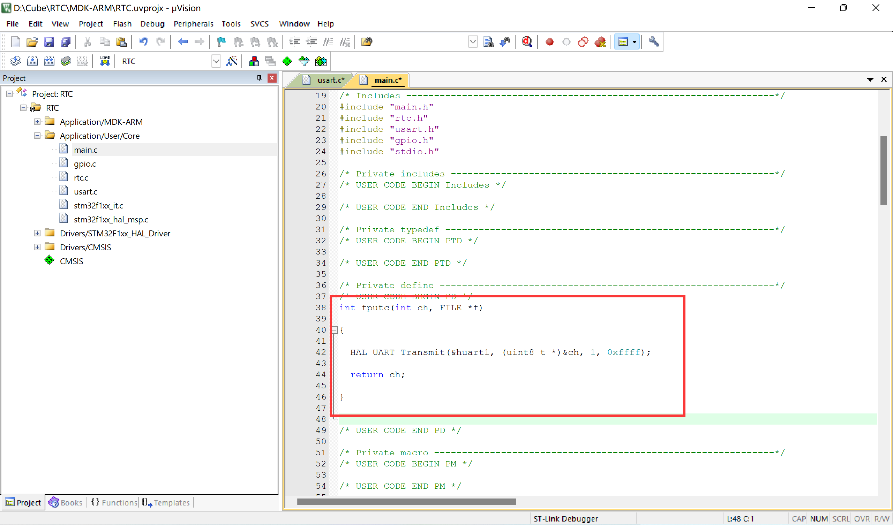The height and width of the screenshot is (525, 893).
Task: Start the Debug session icon
Action: (x=527, y=42)
